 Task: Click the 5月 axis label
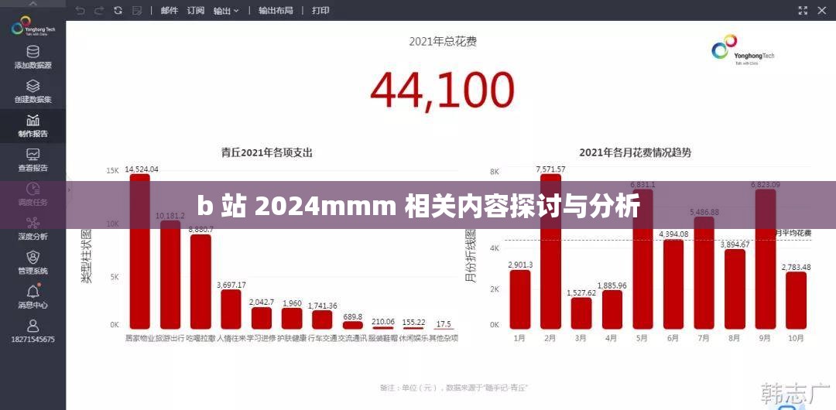(642, 338)
